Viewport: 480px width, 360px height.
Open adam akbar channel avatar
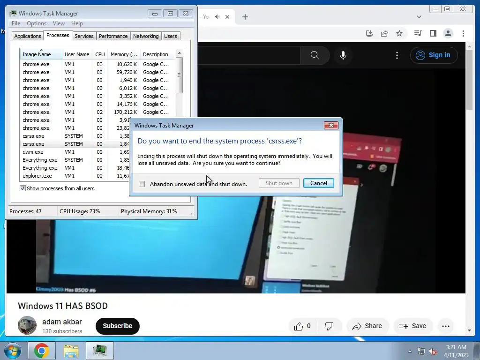click(27, 325)
